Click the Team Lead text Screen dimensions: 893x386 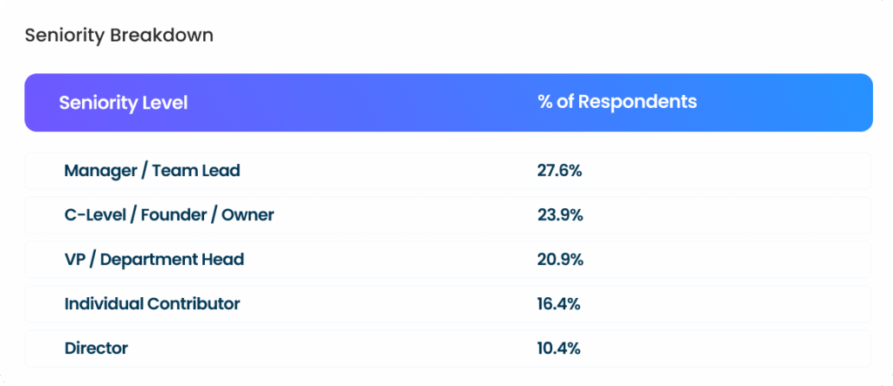pyautogui.click(x=196, y=171)
